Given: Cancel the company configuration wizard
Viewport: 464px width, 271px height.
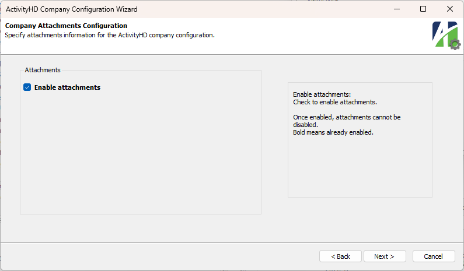Looking at the screenshot, I should point(434,256).
